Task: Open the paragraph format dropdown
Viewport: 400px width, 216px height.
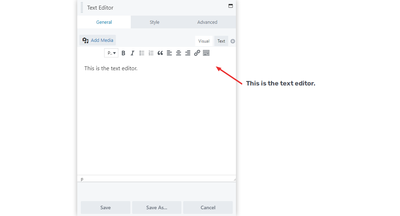Action: tap(111, 53)
